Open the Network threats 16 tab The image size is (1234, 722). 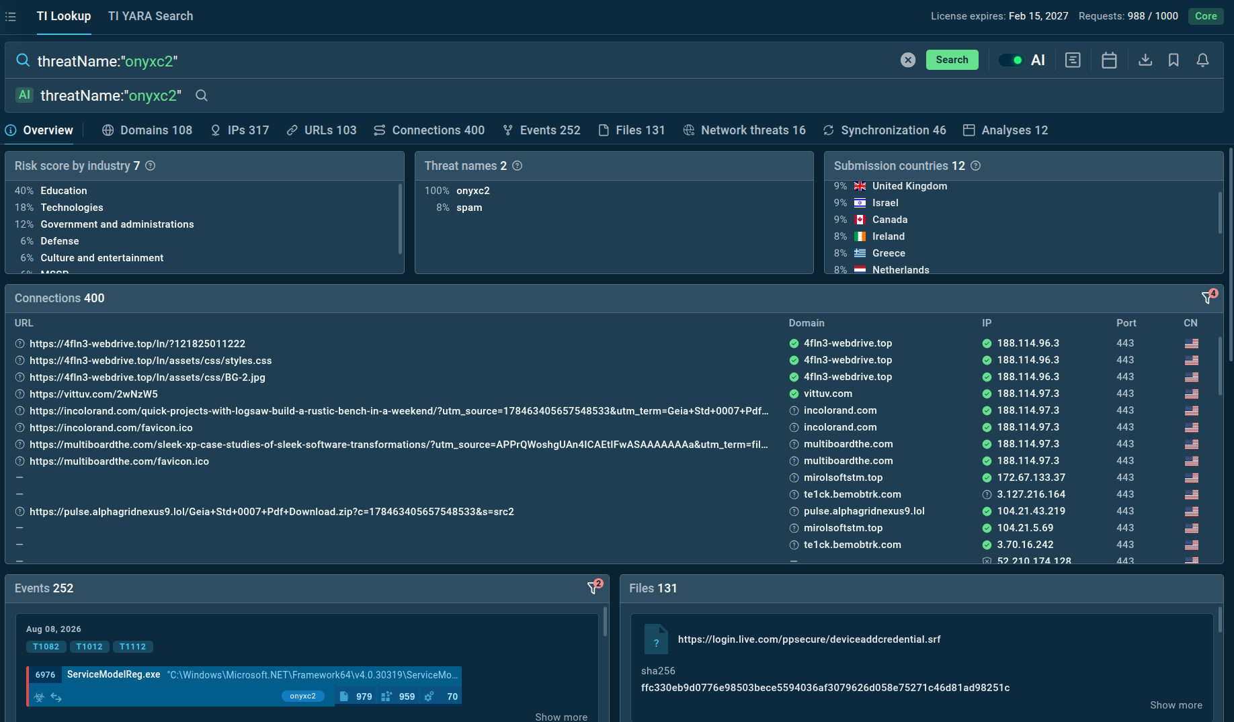[x=744, y=130]
